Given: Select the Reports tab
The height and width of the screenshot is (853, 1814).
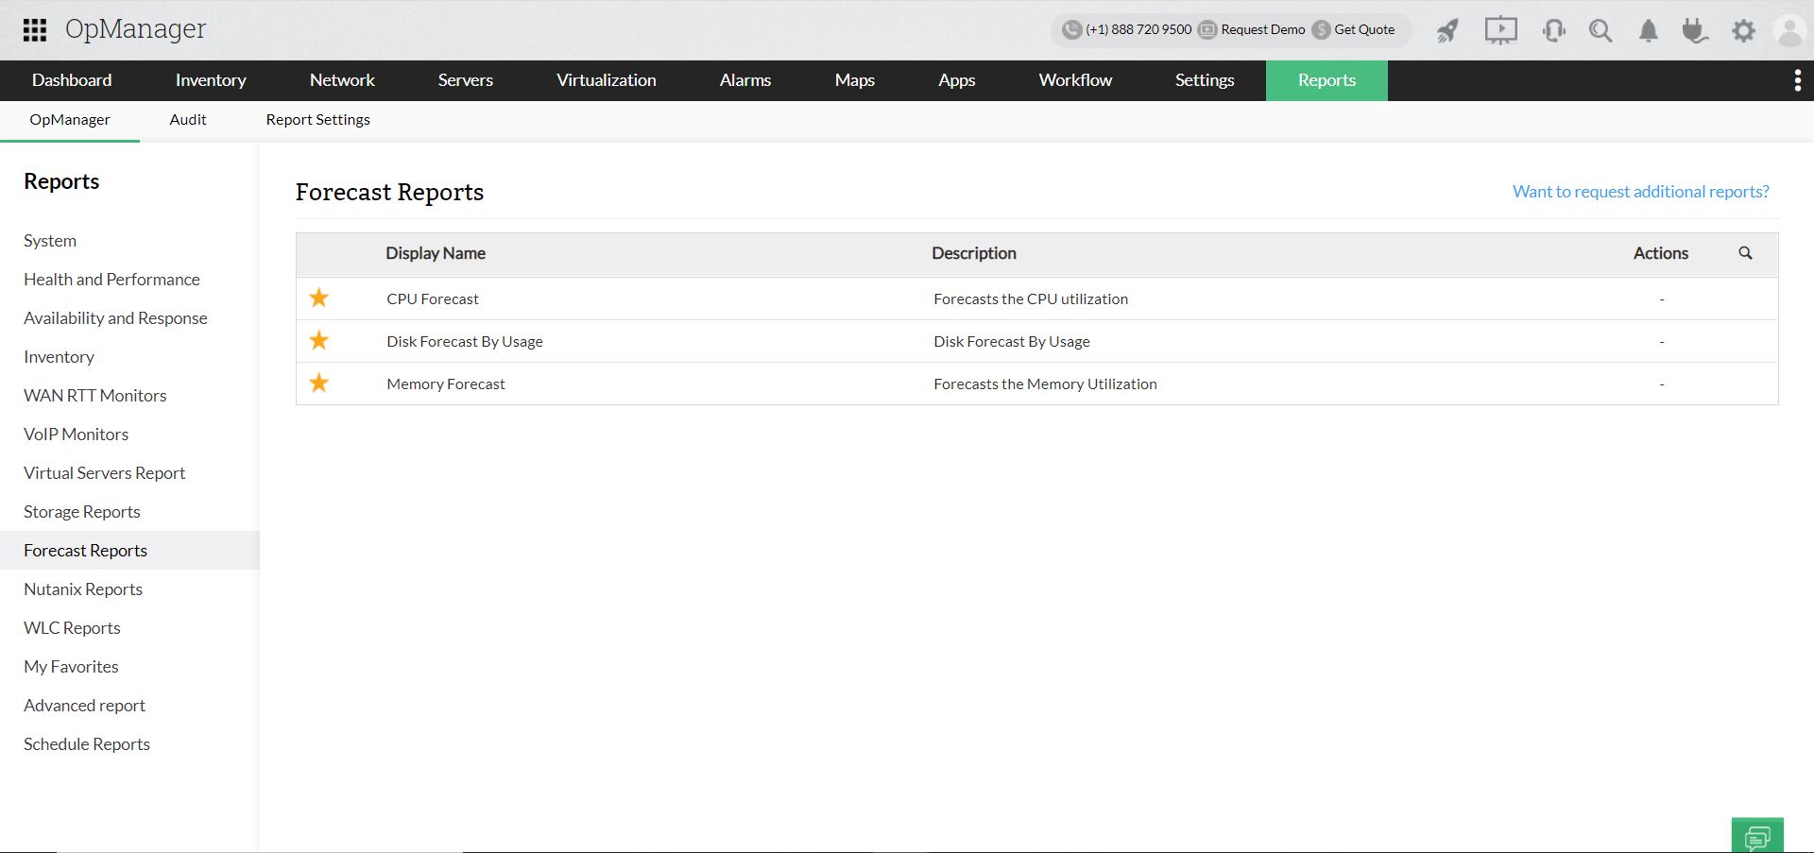Looking at the screenshot, I should click(1326, 80).
